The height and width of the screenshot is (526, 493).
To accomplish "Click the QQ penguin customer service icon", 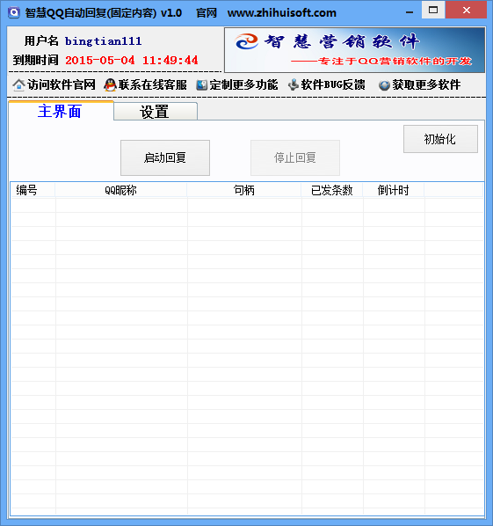I will point(110,84).
